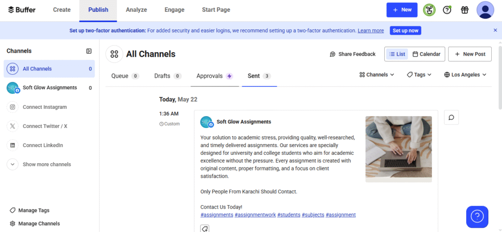Click the X logo icon in the sidebar

[x=12, y=126]
